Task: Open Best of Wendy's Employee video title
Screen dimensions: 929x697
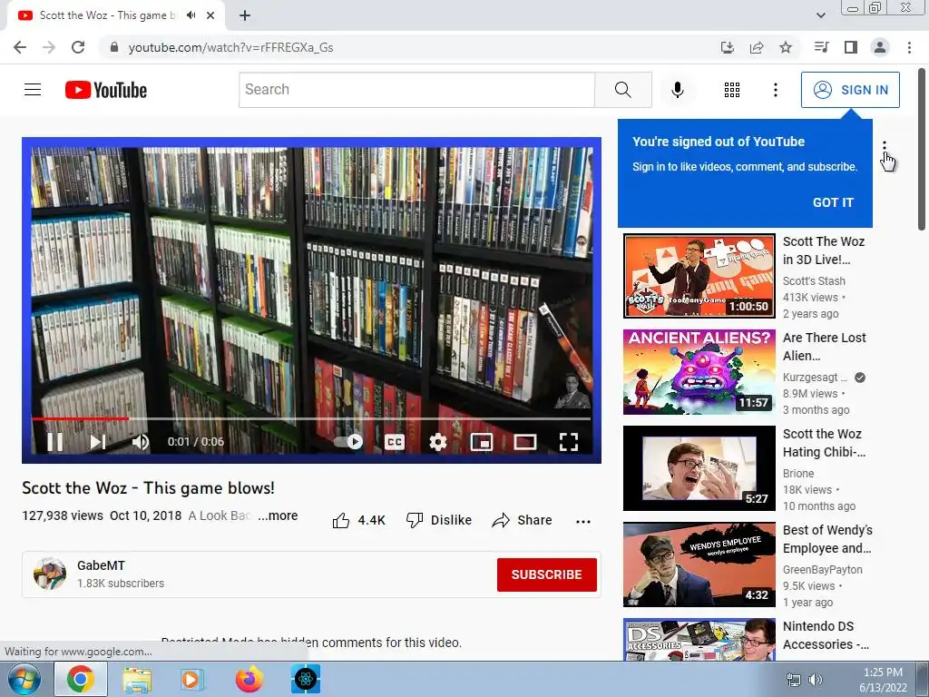Action: click(x=827, y=539)
